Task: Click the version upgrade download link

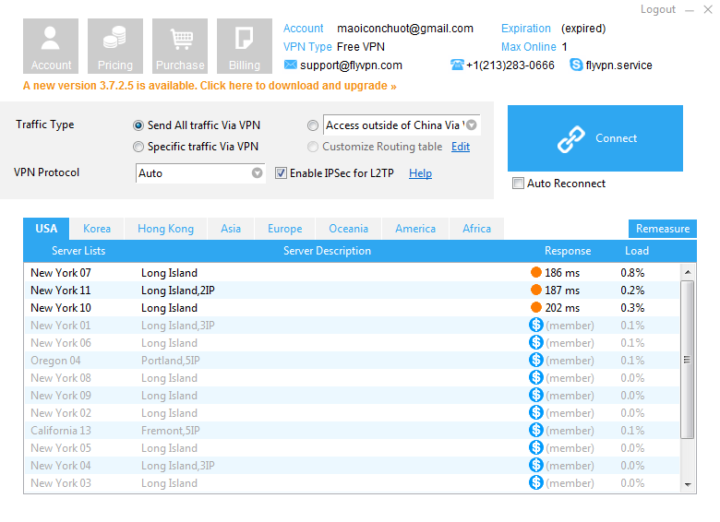Action: tap(210, 86)
